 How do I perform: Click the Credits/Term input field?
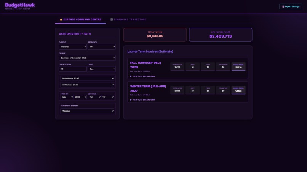(73, 69)
